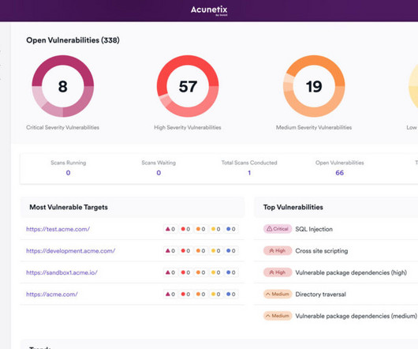Click orange medium count for https://acme.com/

point(201,294)
